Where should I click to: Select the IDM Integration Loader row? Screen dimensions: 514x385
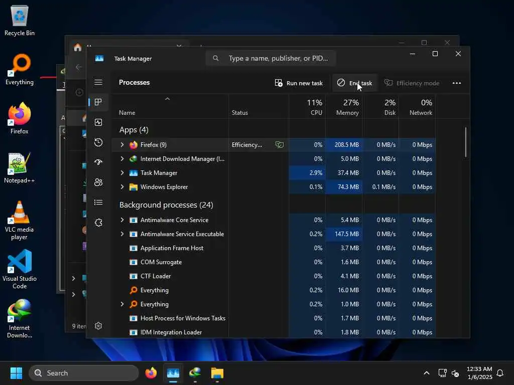click(274, 332)
